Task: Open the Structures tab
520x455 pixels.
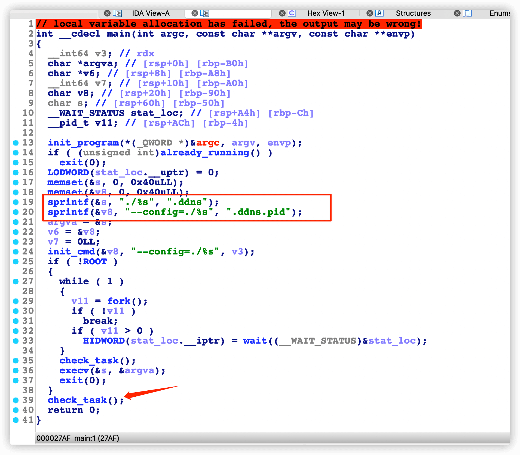Action: pos(413,13)
